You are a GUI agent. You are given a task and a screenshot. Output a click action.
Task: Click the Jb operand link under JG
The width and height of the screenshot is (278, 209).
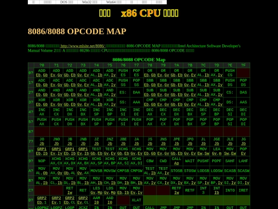243,143
